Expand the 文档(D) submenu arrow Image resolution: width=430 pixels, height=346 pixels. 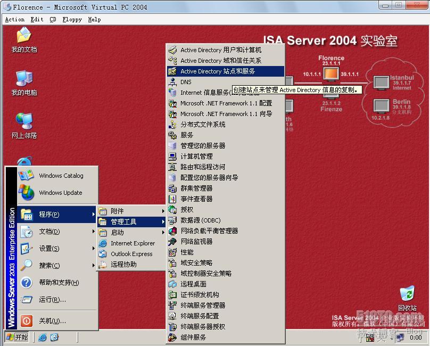[x=93, y=232]
